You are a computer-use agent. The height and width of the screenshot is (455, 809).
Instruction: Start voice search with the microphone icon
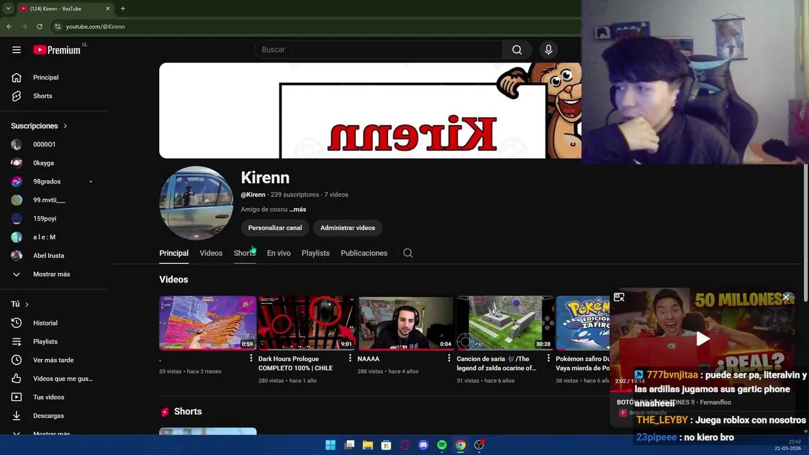pos(549,50)
